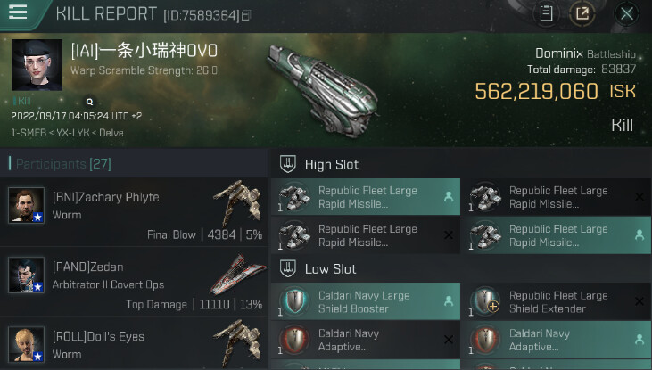This screenshot has height=370, width=652.
Task: Expand the Participants list header
Action: click(x=62, y=163)
